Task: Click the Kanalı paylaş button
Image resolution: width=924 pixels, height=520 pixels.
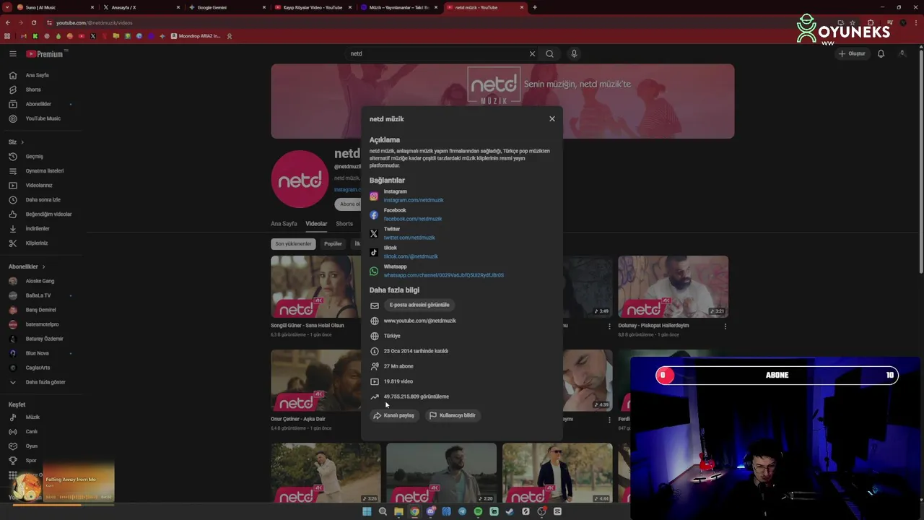Action: pyautogui.click(x=393, y=415)
